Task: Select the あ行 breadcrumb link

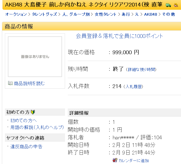Action: [126, 14]
